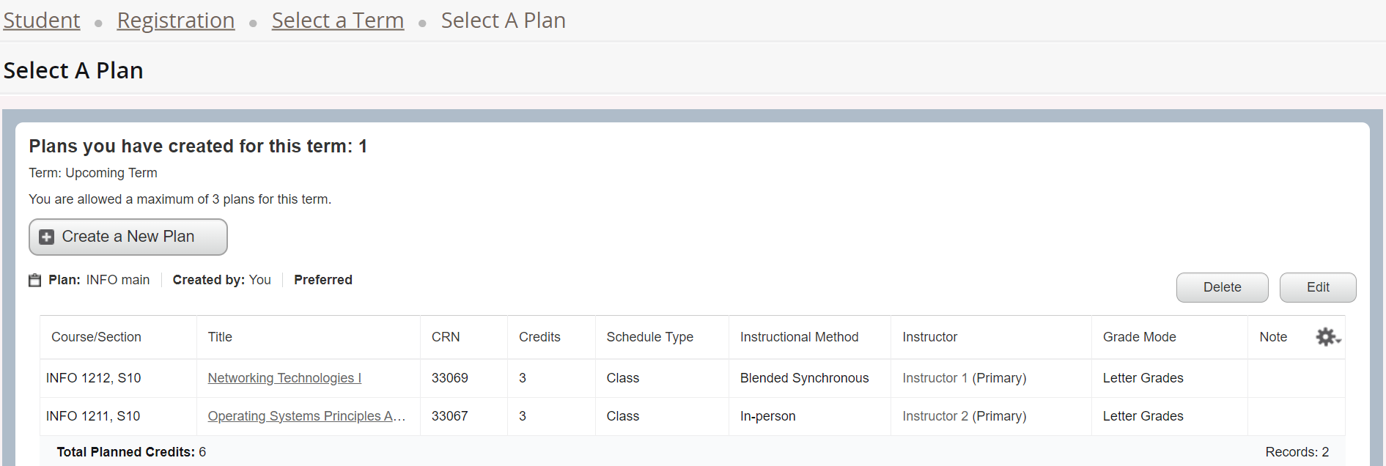Sort by the Course/Section column header
Viewport: 1386px width, 466px height.
96,337
